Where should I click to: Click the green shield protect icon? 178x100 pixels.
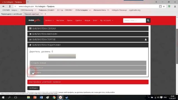tap(169, 6)
